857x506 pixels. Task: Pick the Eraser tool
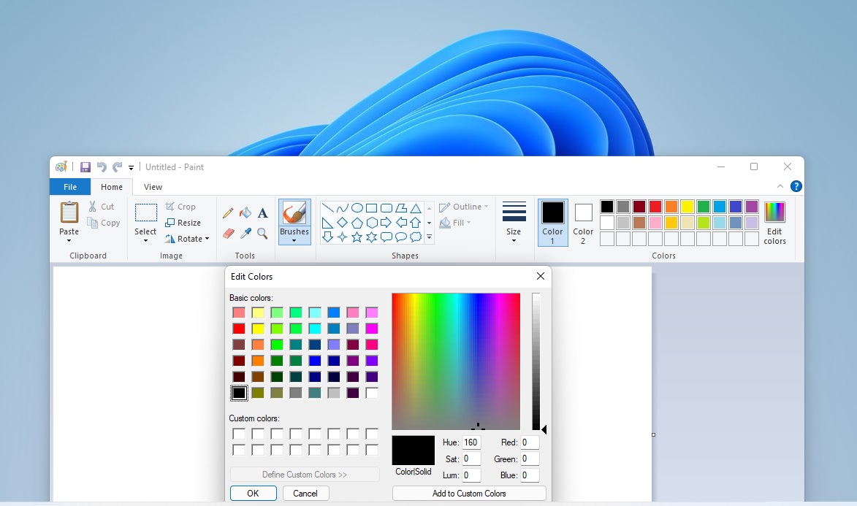coord(228,234)
